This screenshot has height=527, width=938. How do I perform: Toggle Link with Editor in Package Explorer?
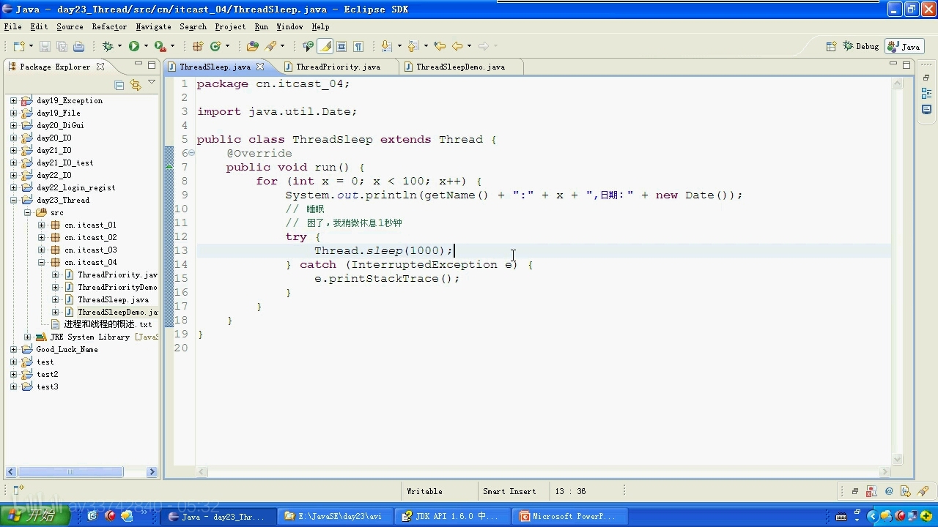click(136, 85)
